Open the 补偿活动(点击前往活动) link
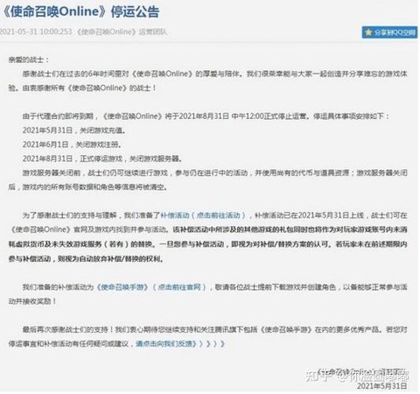 pos(203,215)
